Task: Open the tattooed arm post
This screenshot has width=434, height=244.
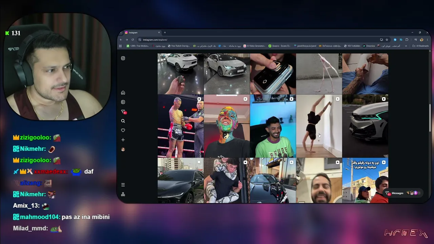Action: pyautogui.click(x=365, y=74)
